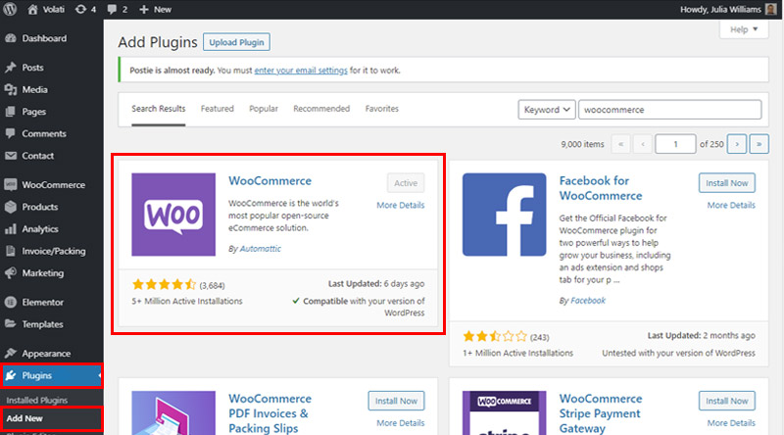Click the WordPress logo in admin bar

10,9
